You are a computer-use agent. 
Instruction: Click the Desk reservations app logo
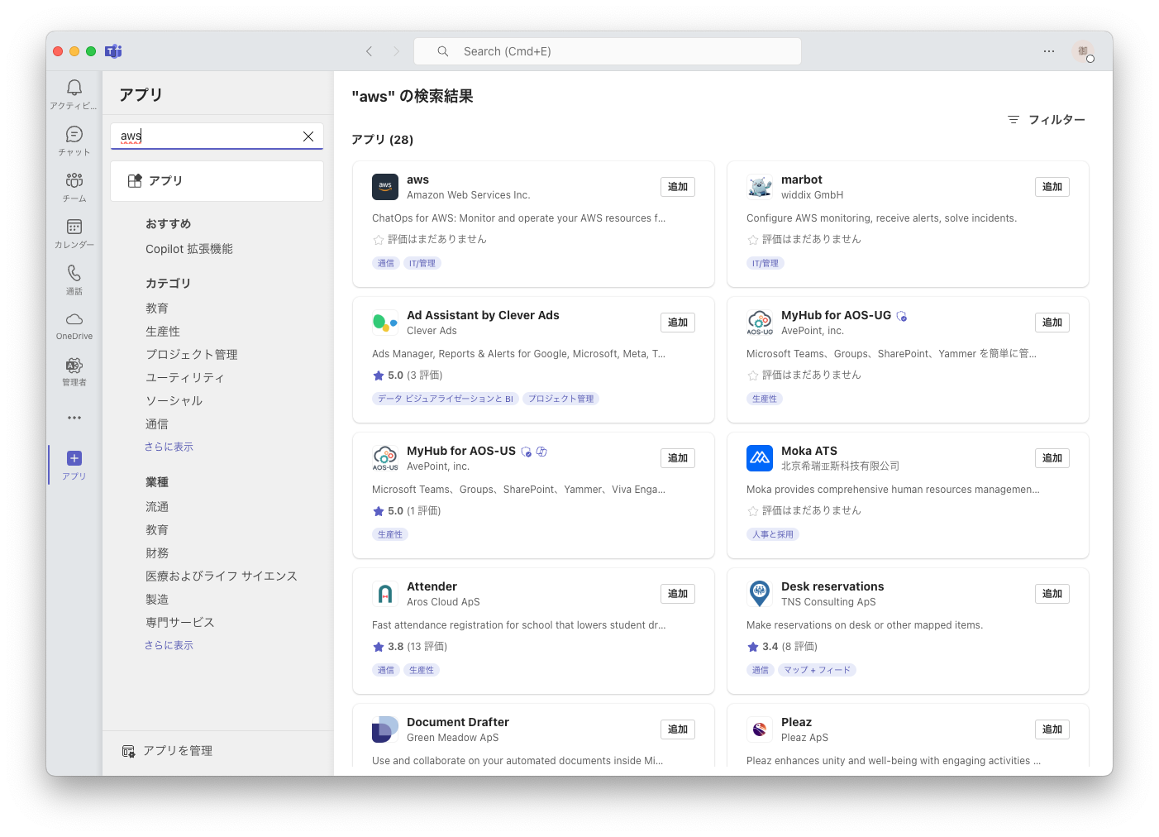point(760,594)
